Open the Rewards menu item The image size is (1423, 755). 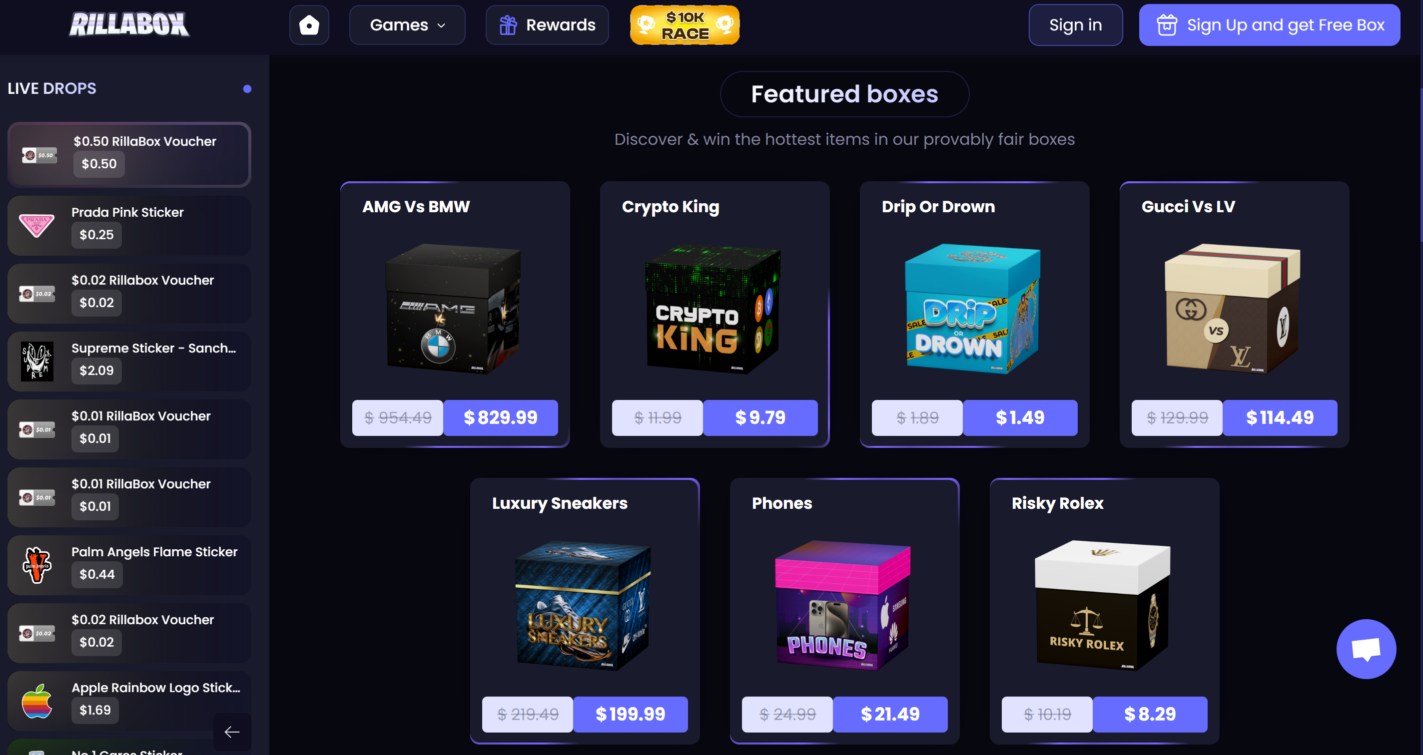pyautogui.click(x=547, y=25)
